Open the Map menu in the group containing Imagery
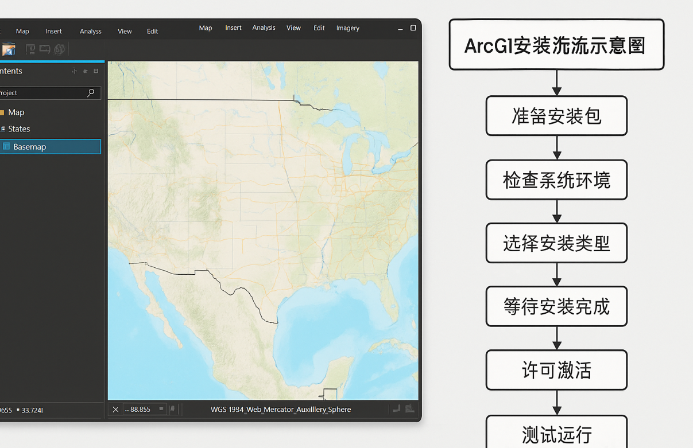Image resolution: width=693 pixels, height=448 pixels. (x=206, y=28)
